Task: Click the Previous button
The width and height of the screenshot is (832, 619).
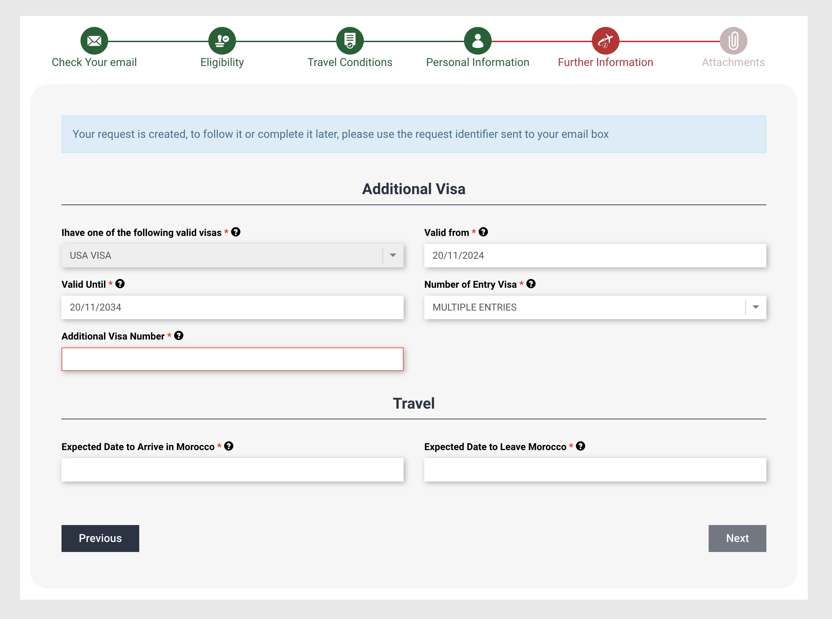Action: coord(100,538)
